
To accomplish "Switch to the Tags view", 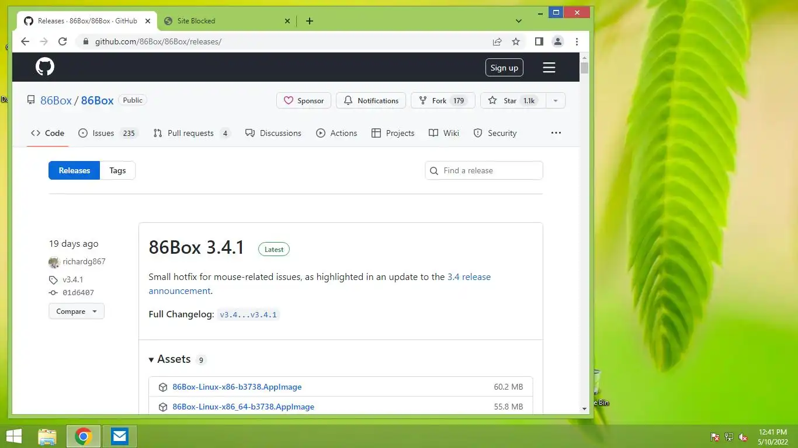I will click(117, 170).
